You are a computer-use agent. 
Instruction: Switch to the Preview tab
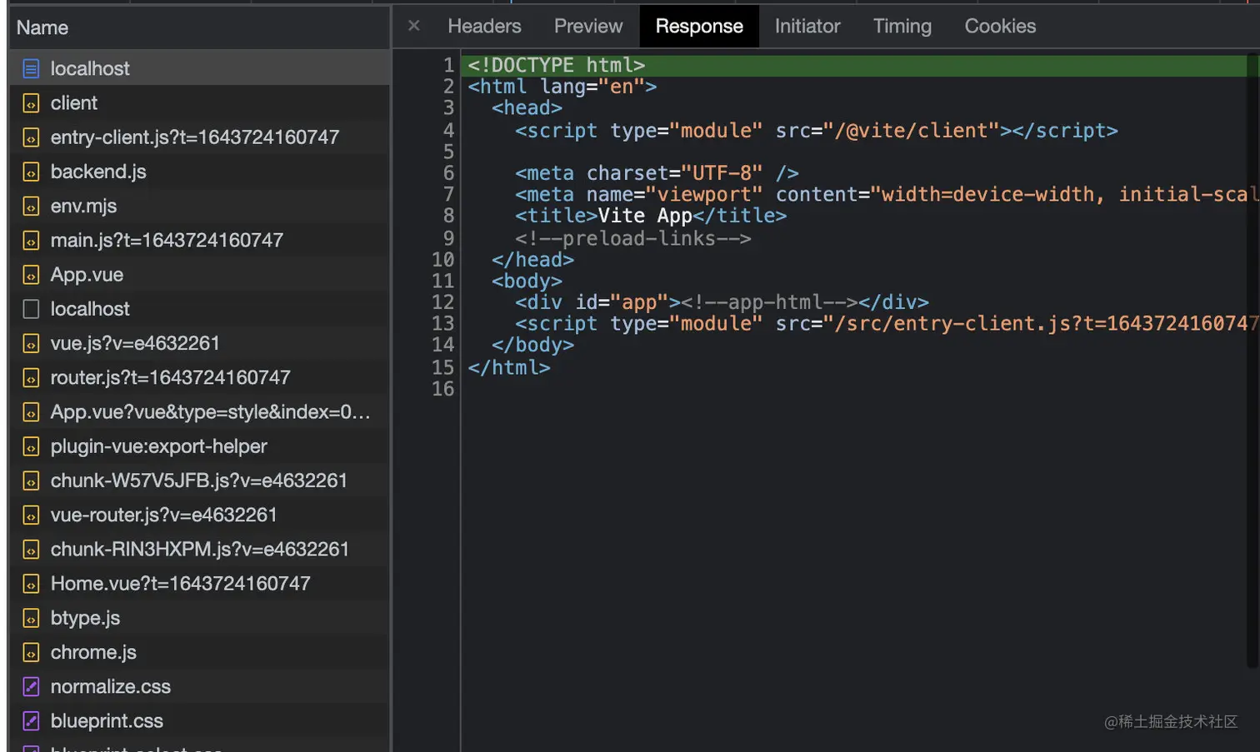click(x=588, y=26)
